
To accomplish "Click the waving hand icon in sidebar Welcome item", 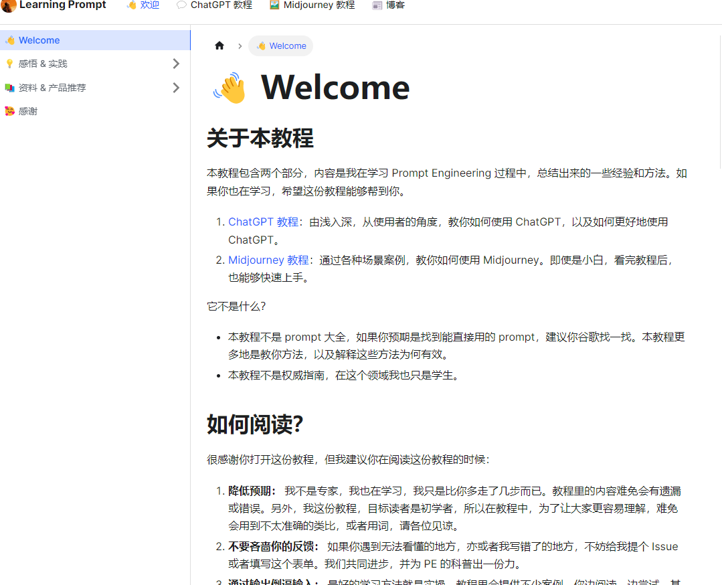I will [x=10, y=40].
